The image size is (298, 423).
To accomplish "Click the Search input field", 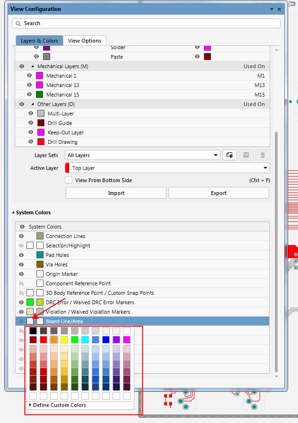I will [146, 24].
